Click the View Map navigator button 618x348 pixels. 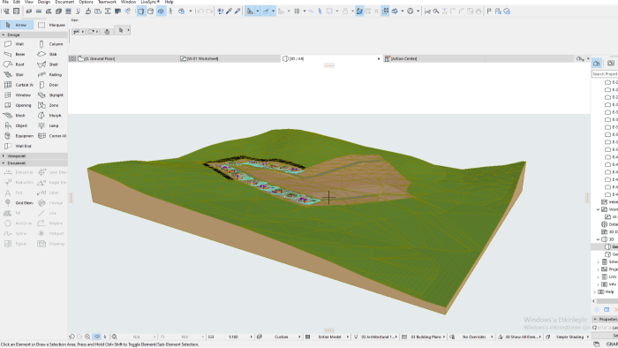coord(611,63)
